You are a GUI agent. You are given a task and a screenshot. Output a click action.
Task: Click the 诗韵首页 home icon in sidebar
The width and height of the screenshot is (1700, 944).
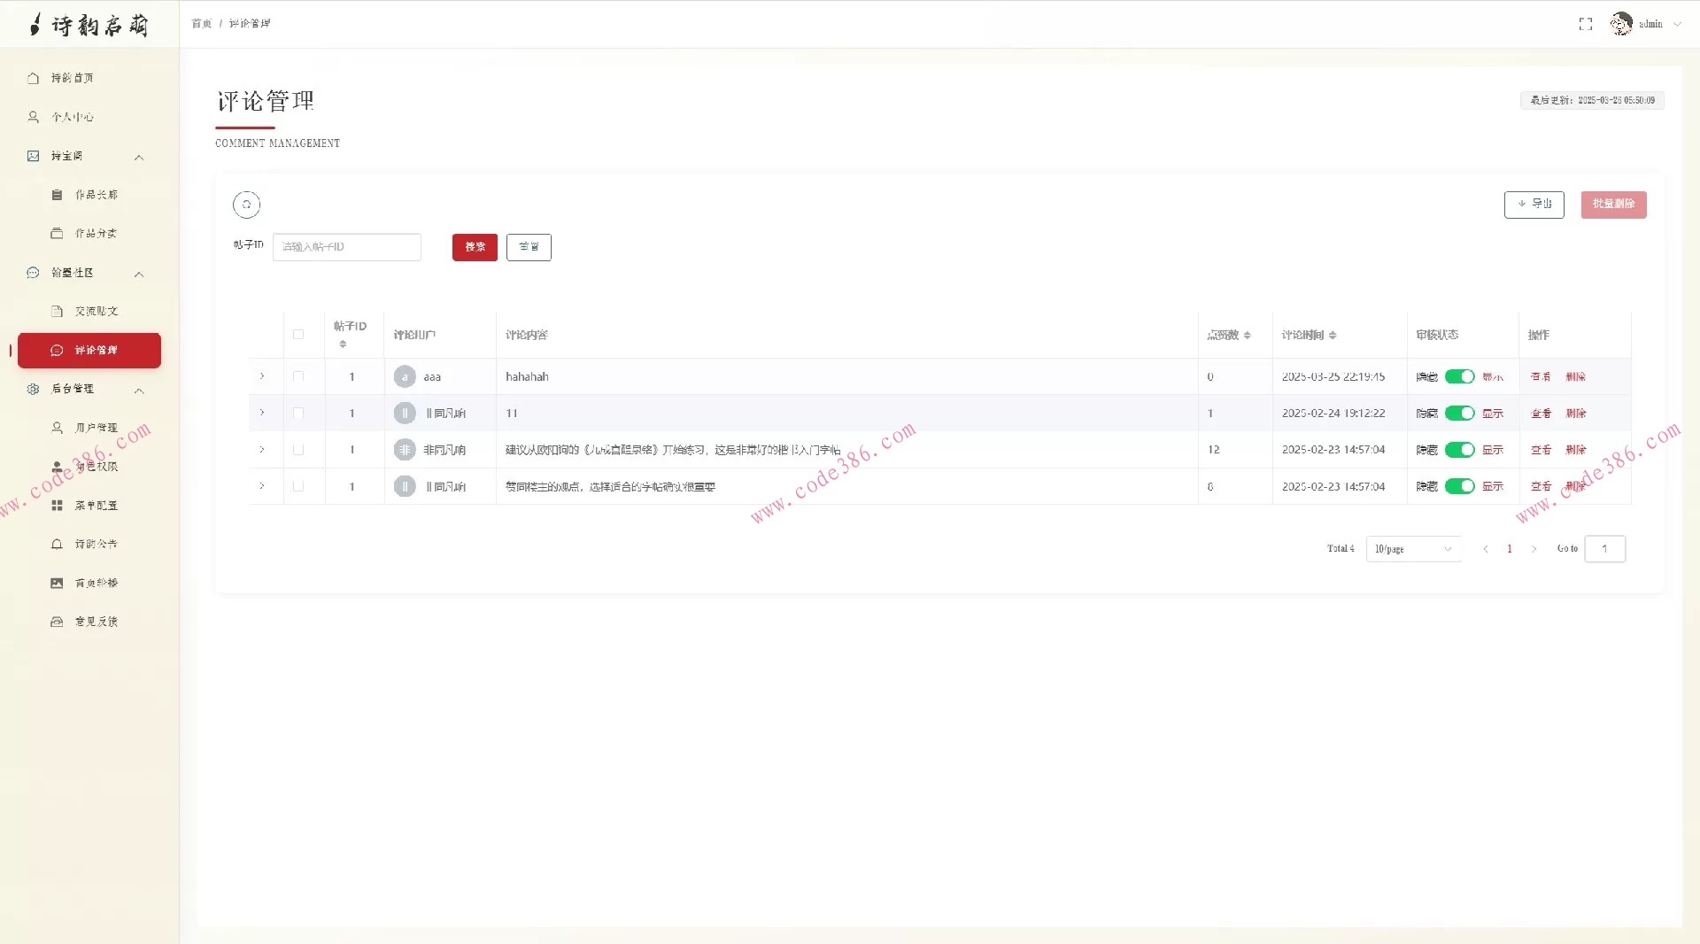click(x=34, y=78)
